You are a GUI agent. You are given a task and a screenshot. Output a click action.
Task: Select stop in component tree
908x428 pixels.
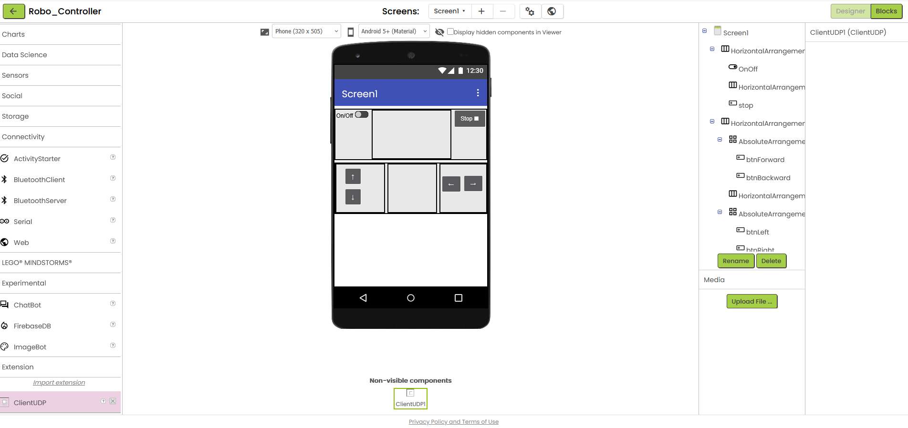coord(745,105)
